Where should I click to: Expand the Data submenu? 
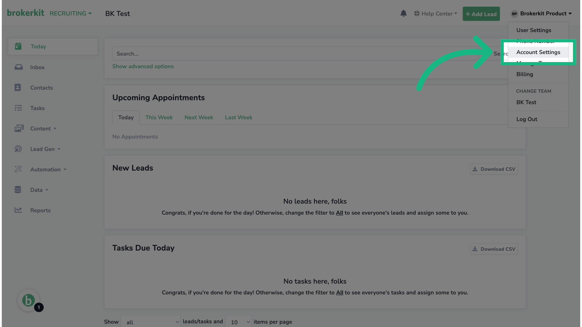pos(39,190)
